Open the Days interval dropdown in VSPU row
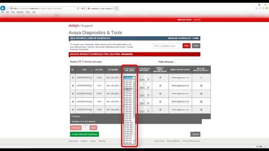Screen dimensions: 269x151 pyautogui.click(x=145, y=96)
